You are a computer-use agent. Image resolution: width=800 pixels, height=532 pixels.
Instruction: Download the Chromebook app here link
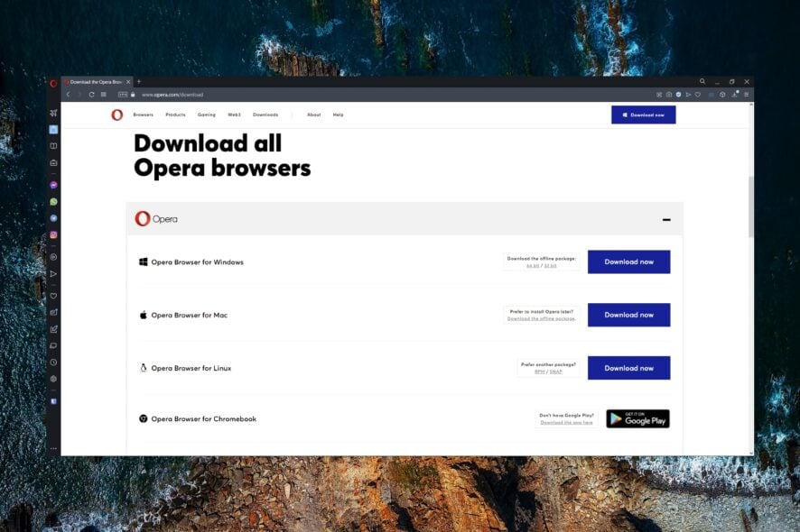(x=566, y=423)
